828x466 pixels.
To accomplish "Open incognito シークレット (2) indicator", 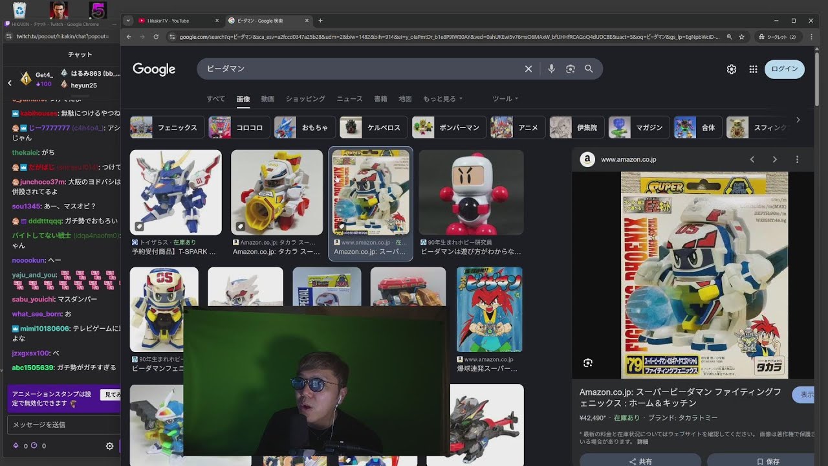I will click(778, 37).
